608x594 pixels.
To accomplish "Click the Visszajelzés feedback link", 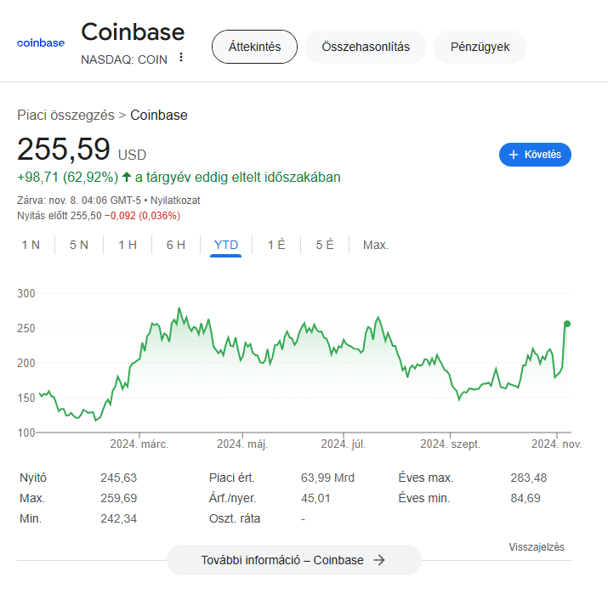I will pyautogui.click(x=537, y=547).
